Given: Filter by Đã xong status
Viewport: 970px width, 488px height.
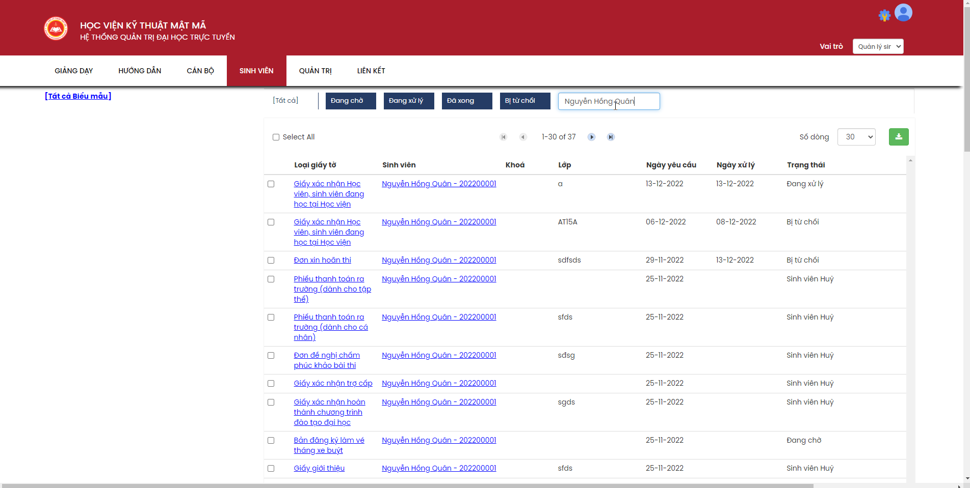Looking at the screenshot, I should pyautogui.click(x=467, y=101).
